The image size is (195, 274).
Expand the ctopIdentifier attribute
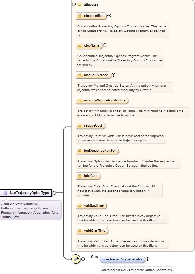109,16
